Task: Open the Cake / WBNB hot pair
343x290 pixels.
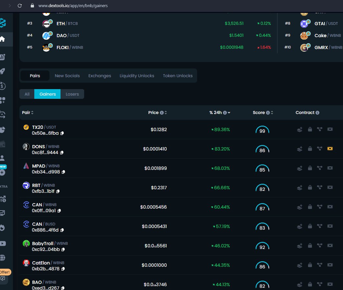Action: click(x=327, y=36)
